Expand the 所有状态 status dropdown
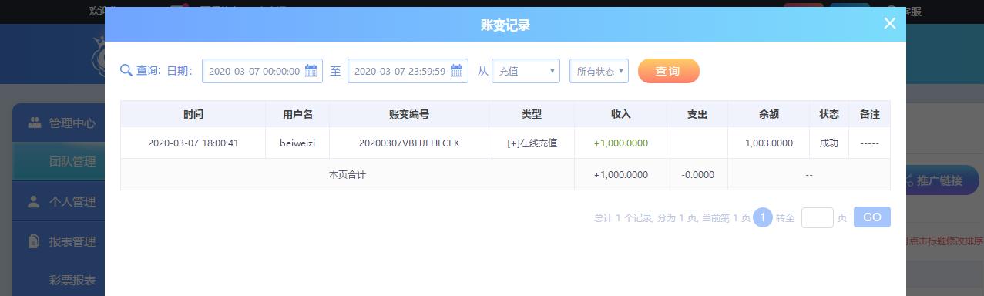The height and width of the screenshot is (296, 984). 599,71
